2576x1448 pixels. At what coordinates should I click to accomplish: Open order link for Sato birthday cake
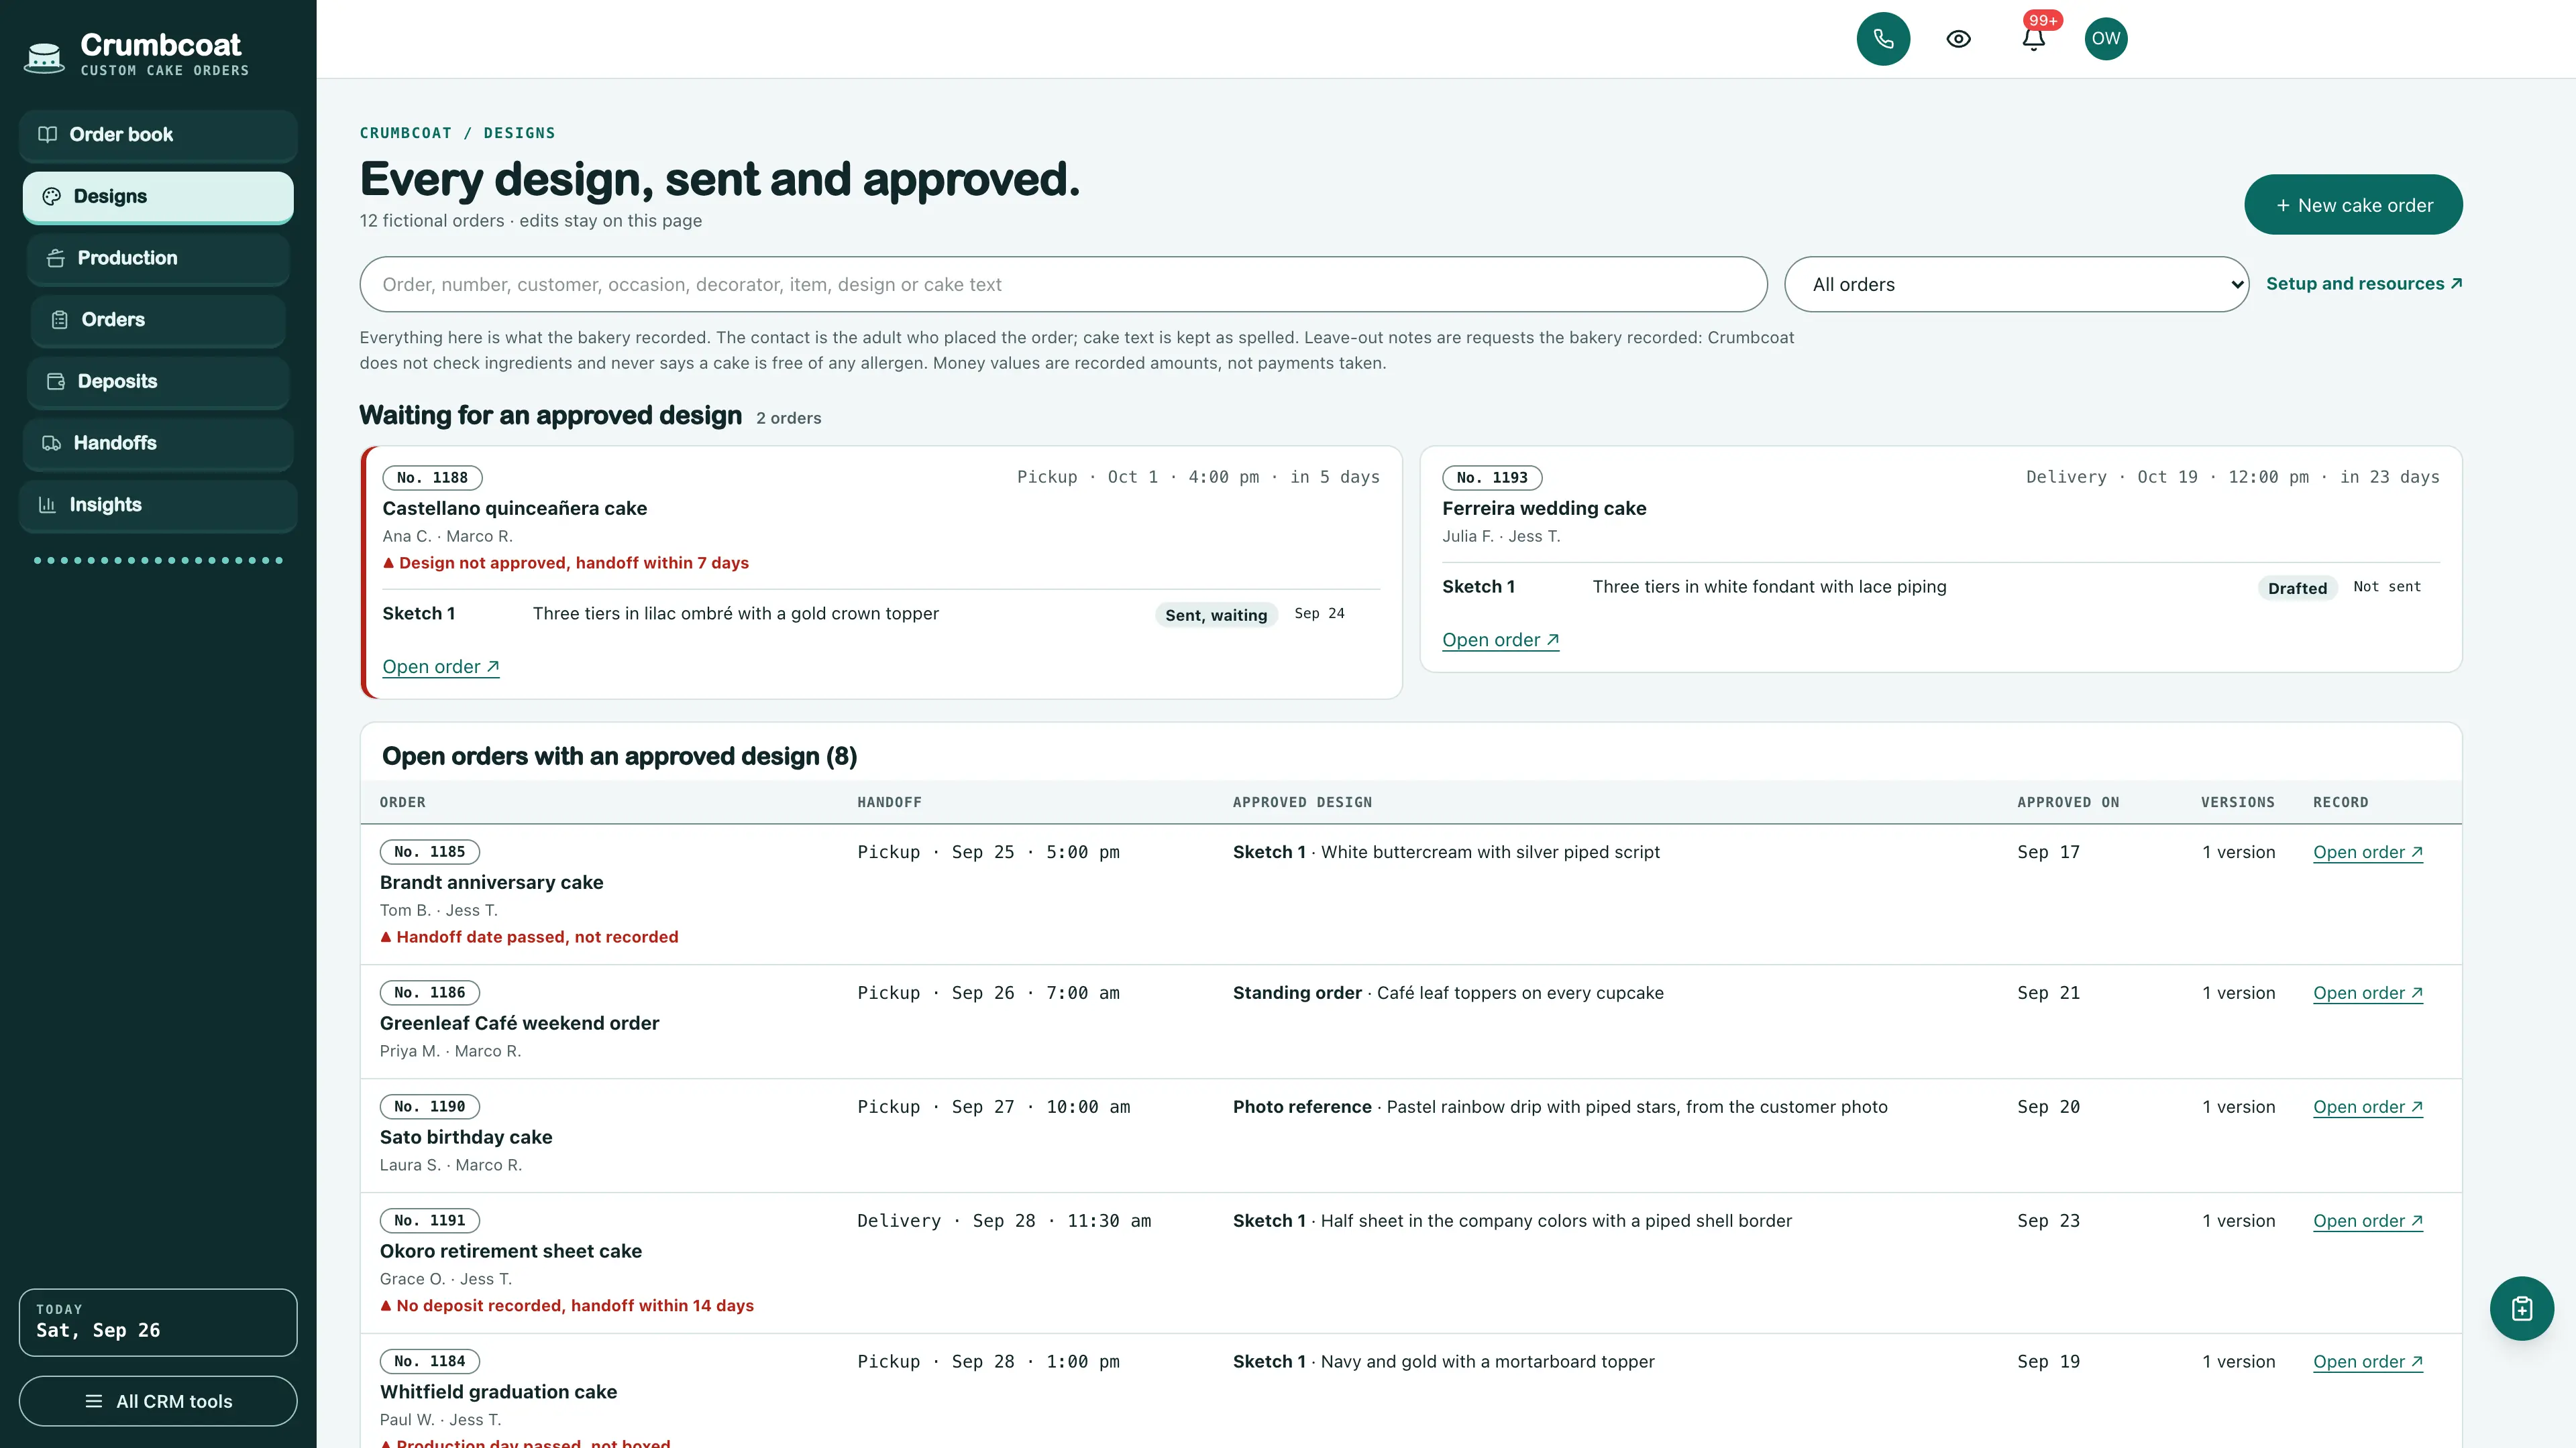pos(2367,1107)
